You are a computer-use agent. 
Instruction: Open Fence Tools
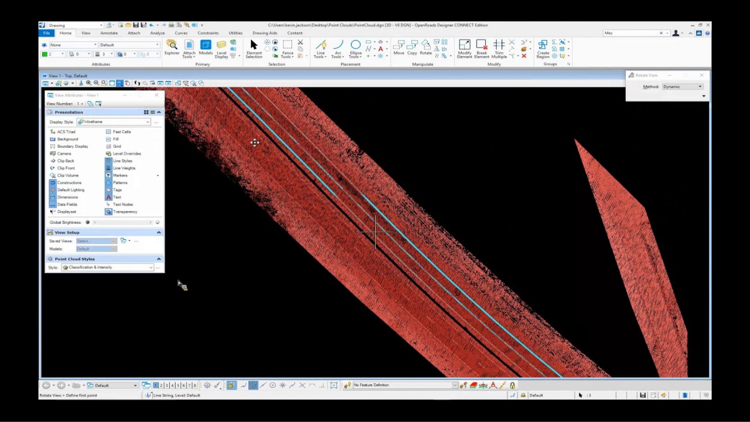coord(287,49)
